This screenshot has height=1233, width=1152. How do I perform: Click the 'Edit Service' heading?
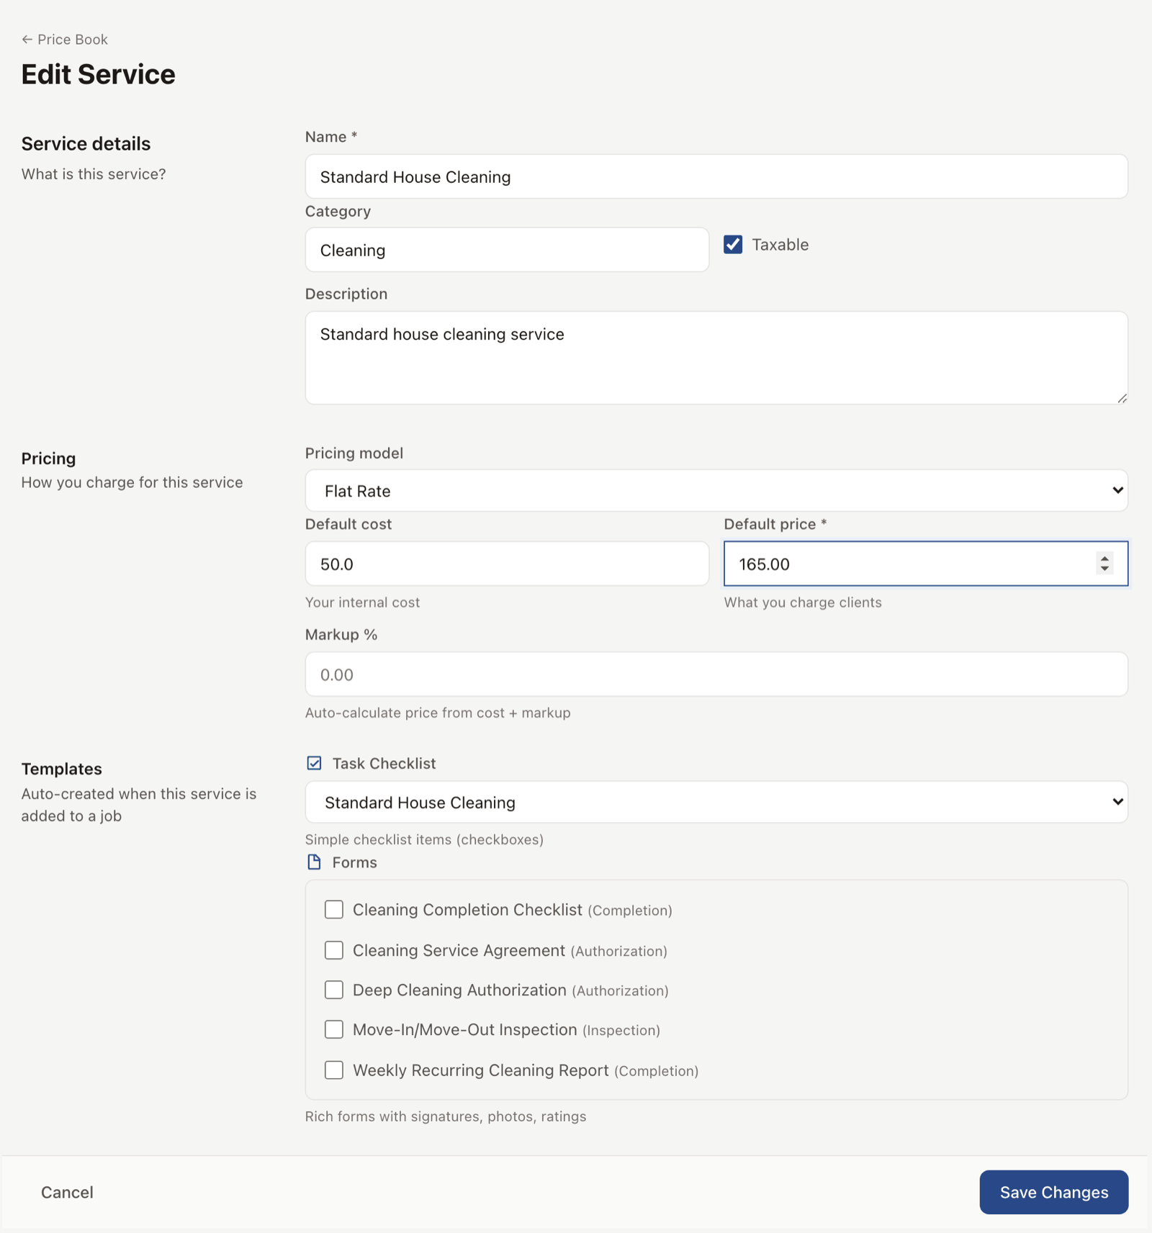coord(98,74)
